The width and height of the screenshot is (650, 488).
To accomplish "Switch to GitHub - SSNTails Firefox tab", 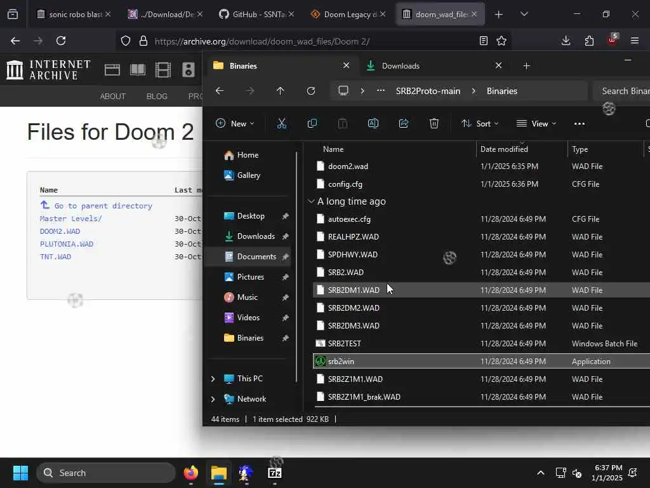I will pos(256,14).
